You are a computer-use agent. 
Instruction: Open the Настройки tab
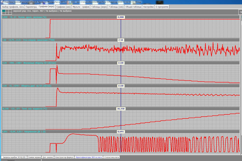pyautogui.click(x=148, y=7)
